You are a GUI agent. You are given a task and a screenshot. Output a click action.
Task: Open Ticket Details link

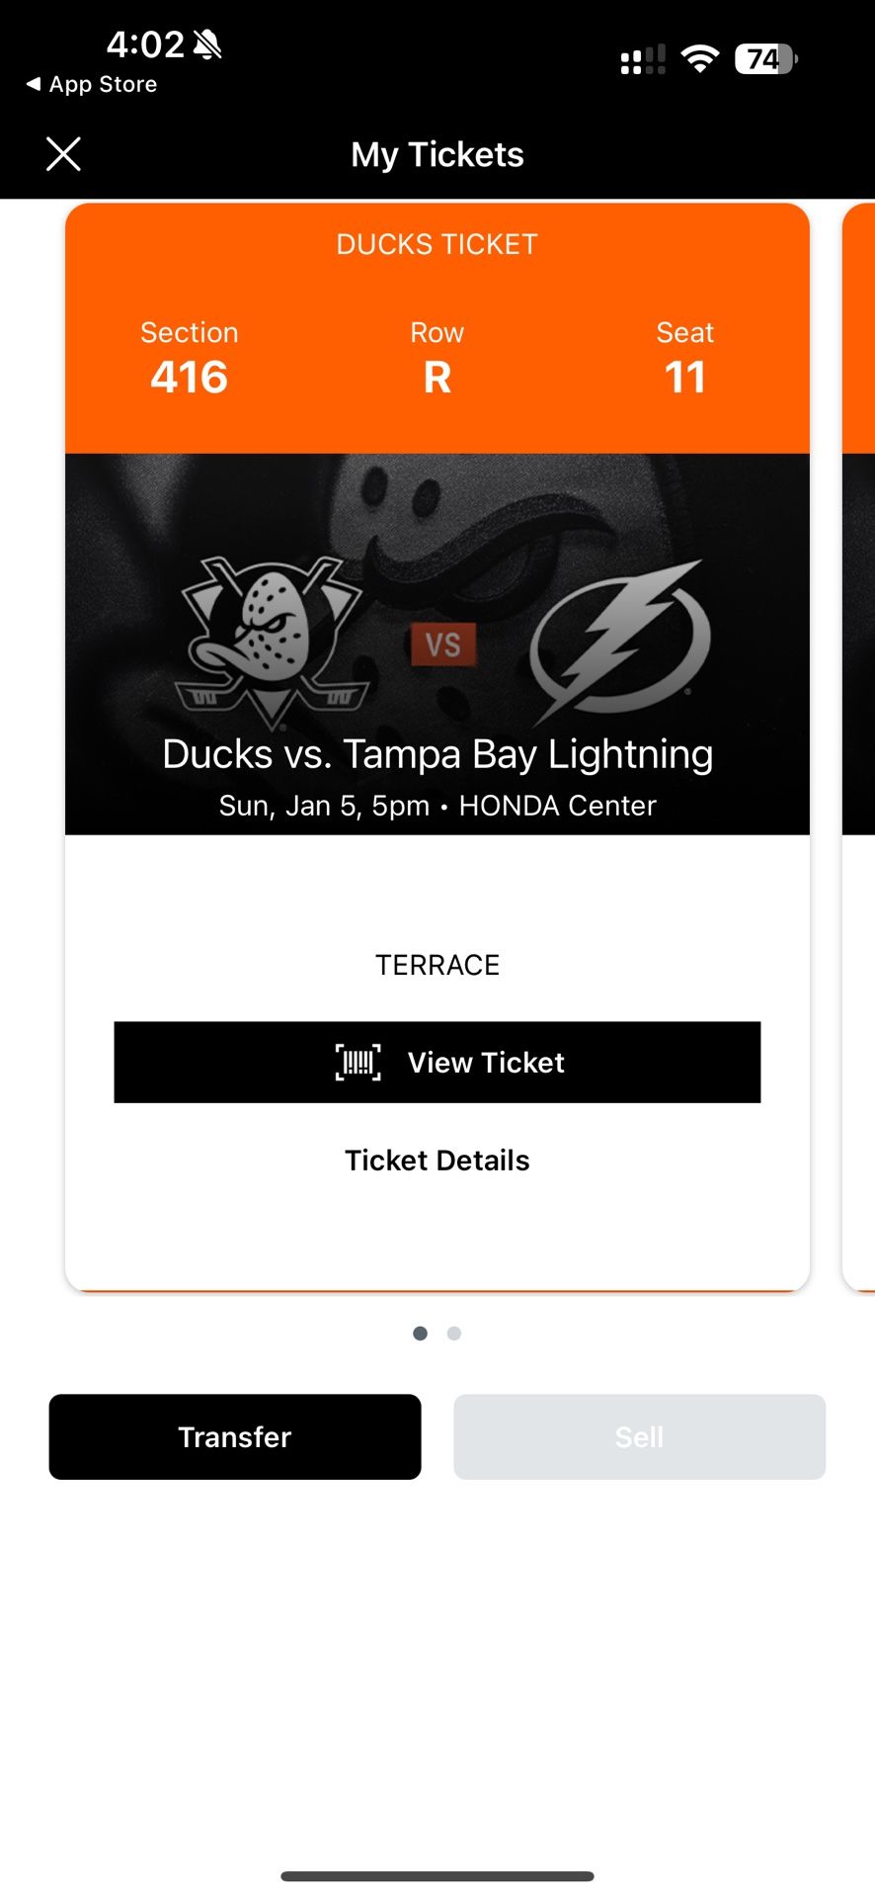coord(437,1161)
